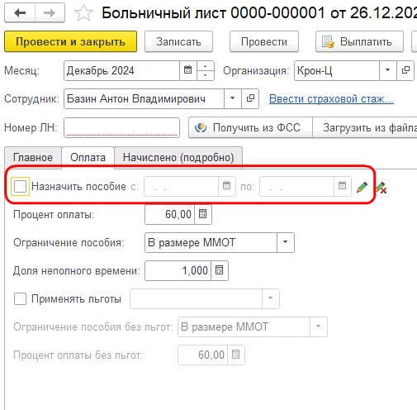The width and height of the screenshot is (417, 410).
Task: Open calculator for Процент оплаты без льгот
Action: tap(236, 355)
